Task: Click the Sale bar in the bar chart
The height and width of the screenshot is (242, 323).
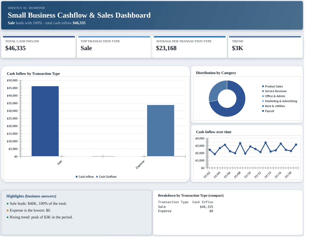Action: [45, 121]
